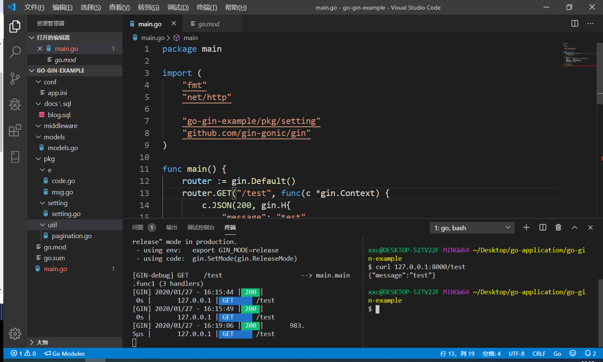Open setting.go in the file tree
Screen dimensions: 603x362
66,214
